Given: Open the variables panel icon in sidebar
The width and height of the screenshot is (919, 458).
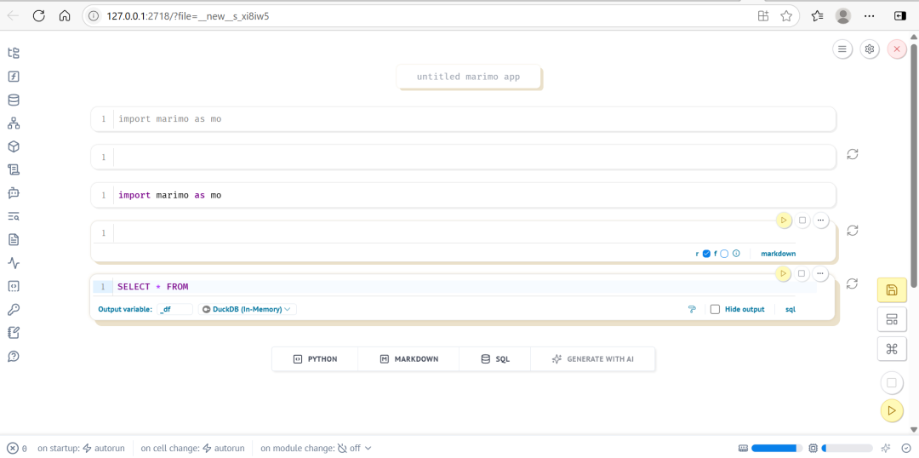Looking at the screenshot, I should [x=14, y=77].
